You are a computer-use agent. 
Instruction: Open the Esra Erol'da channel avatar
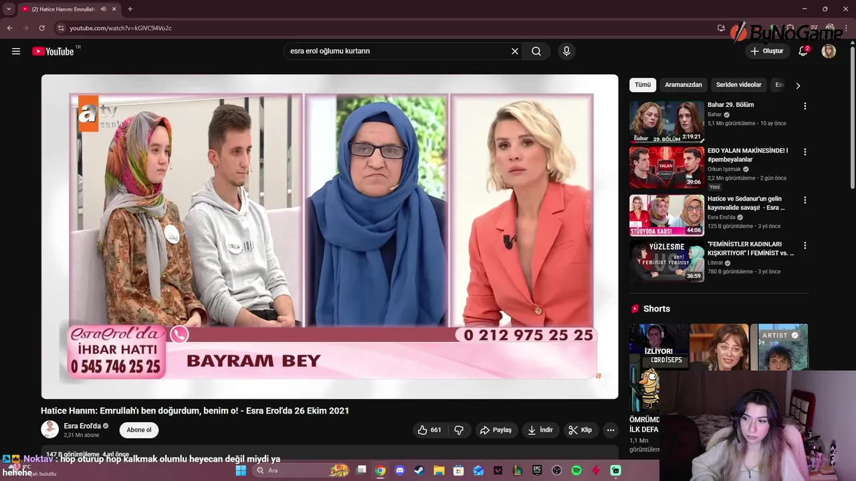[50, 430]
